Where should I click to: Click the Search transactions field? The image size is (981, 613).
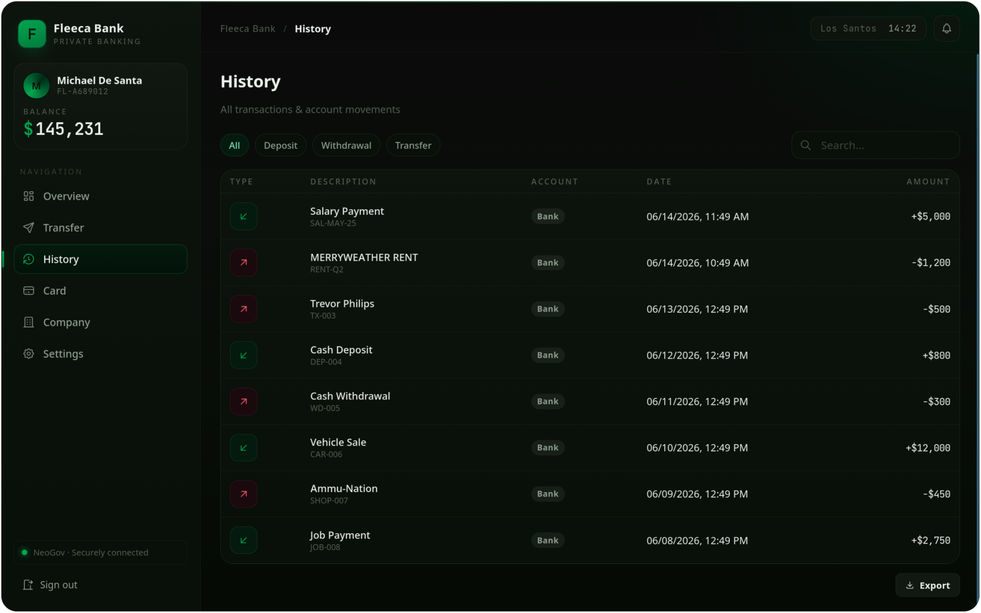click(x=876, y=145)
